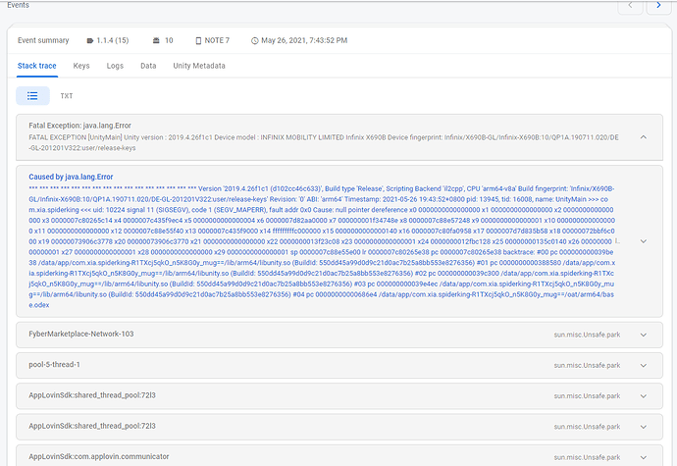Viewport: 677px width, 466px height.
Task: Switch to list view of stack trace
Action: tap(33, 95)
